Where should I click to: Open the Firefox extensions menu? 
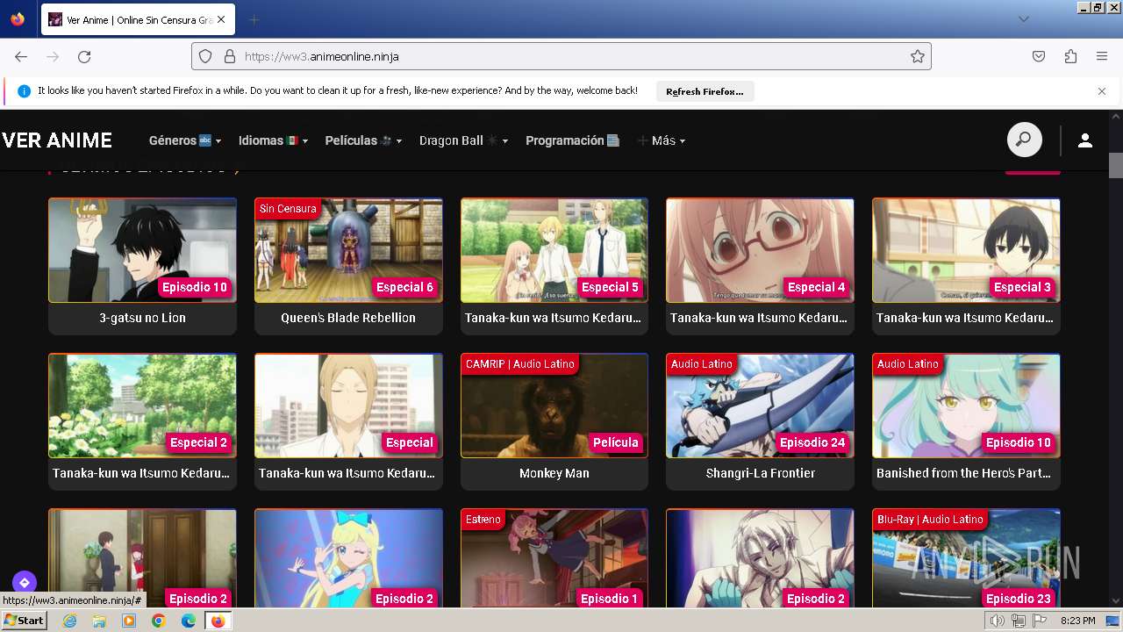pos(1070,56)
